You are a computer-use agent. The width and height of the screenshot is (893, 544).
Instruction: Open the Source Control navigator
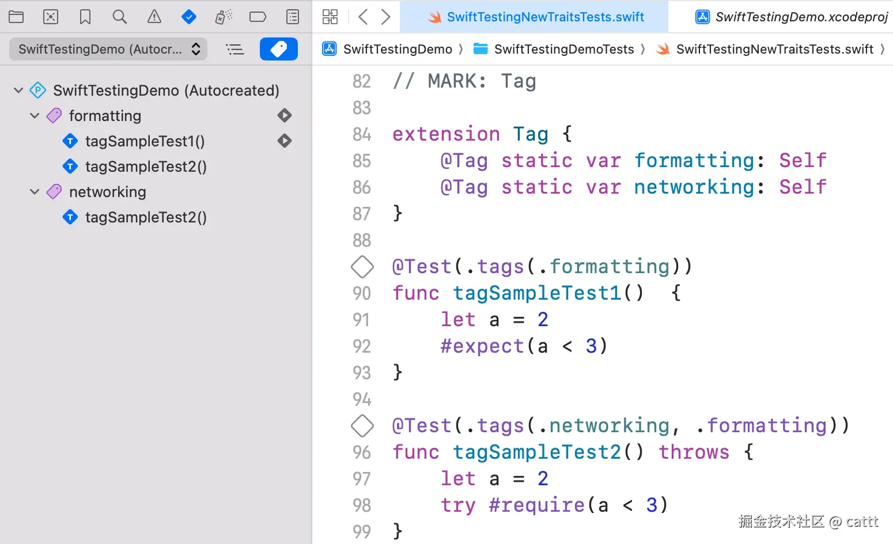click(51, 17)
